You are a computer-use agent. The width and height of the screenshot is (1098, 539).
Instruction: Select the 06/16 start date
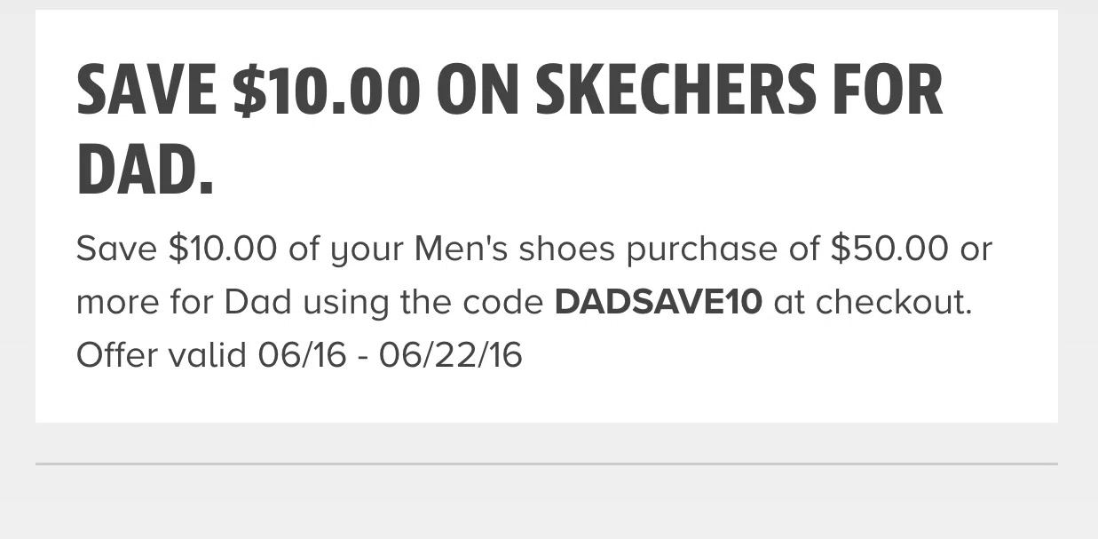302,355
